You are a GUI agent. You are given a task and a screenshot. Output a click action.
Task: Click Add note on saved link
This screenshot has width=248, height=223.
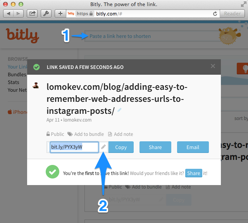[x=121, y=134]
